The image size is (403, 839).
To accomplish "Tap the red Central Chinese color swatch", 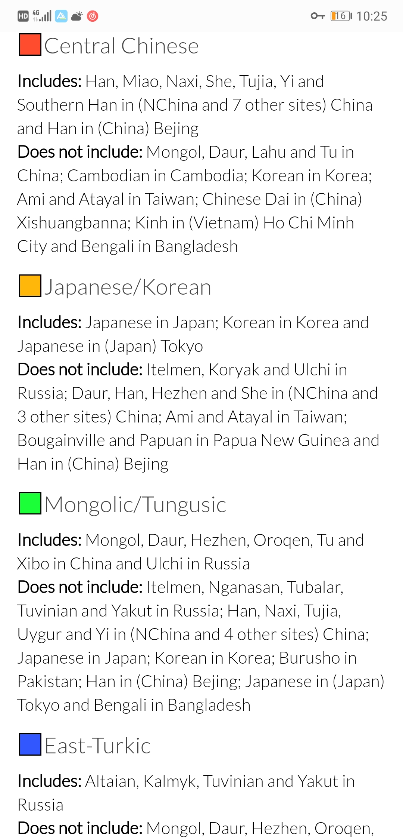I will coord(30,45).
